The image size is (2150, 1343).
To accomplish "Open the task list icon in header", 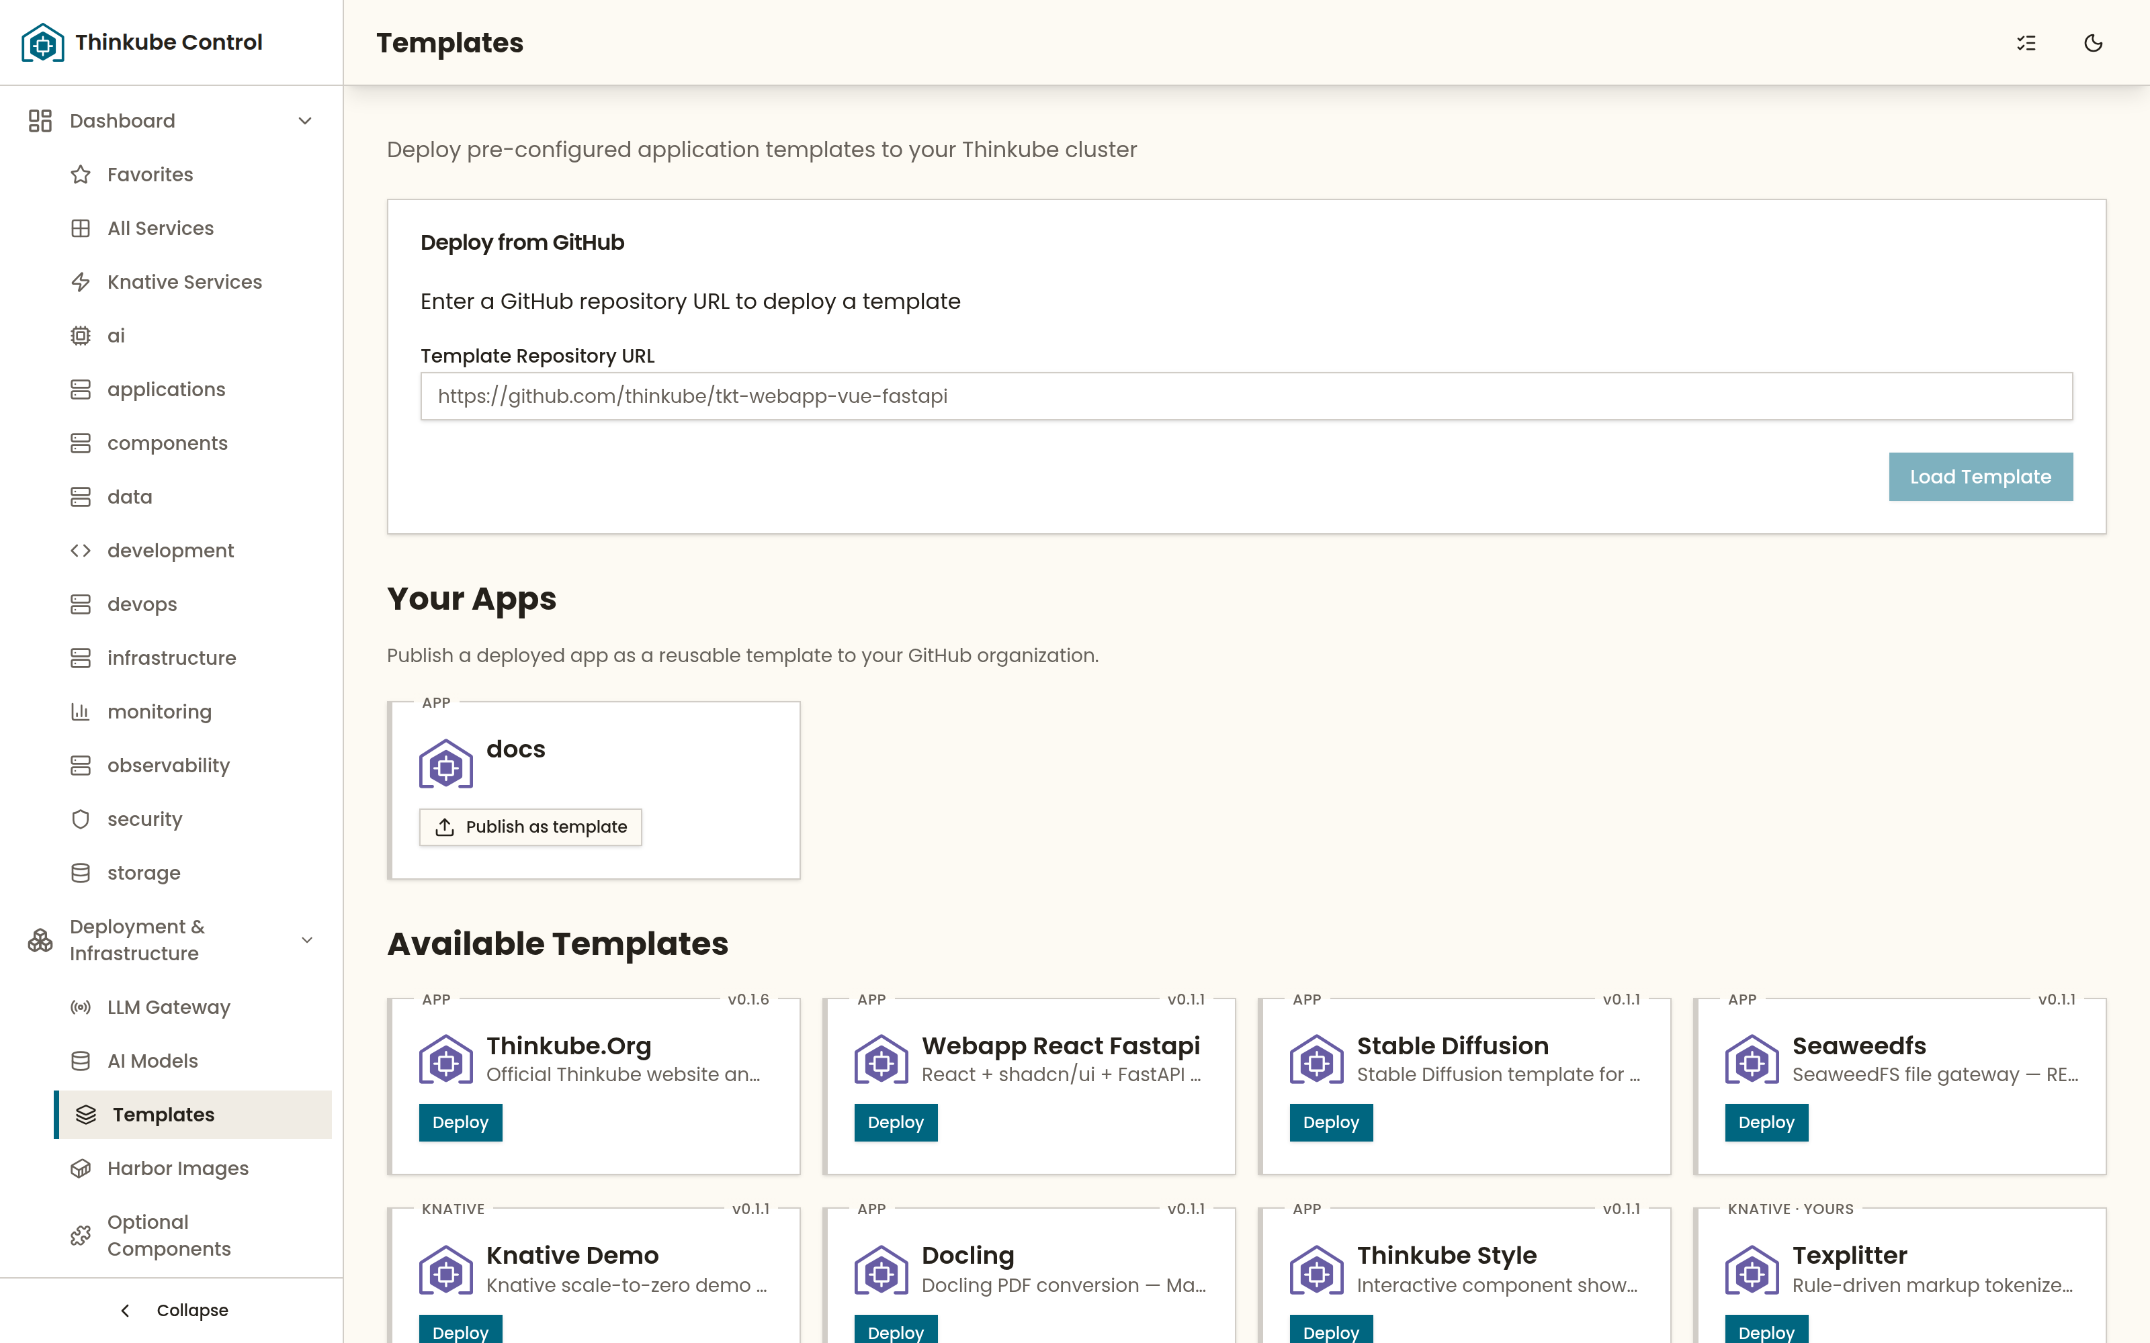I will [x=2026, y=42].
